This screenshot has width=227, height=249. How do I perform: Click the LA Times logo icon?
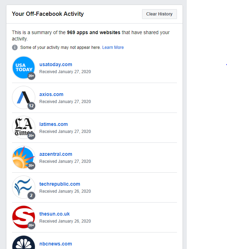pos(24,127)
